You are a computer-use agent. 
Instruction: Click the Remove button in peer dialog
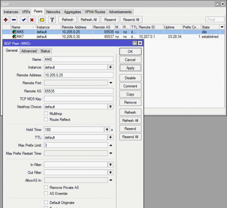click(x=130, y=102)
